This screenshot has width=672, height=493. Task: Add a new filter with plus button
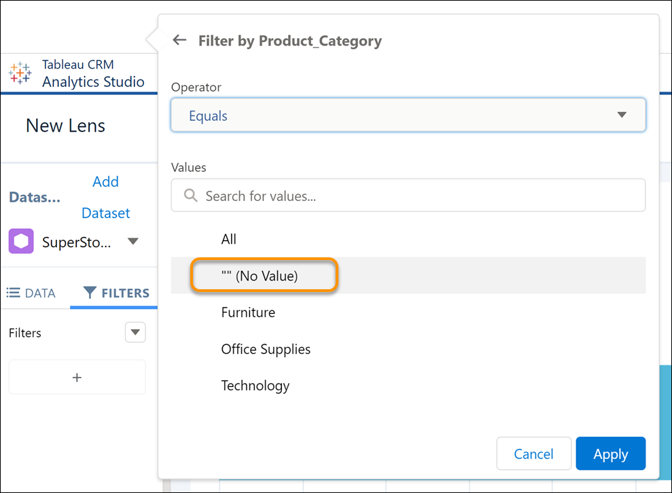[x=77, y=378]
